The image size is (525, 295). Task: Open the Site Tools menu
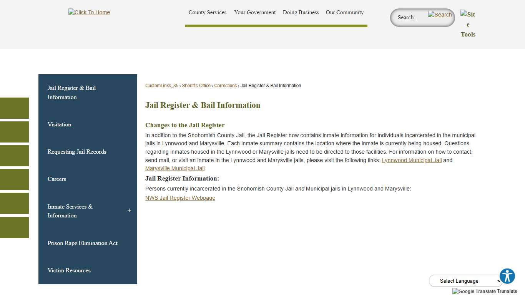pos(468,24)
